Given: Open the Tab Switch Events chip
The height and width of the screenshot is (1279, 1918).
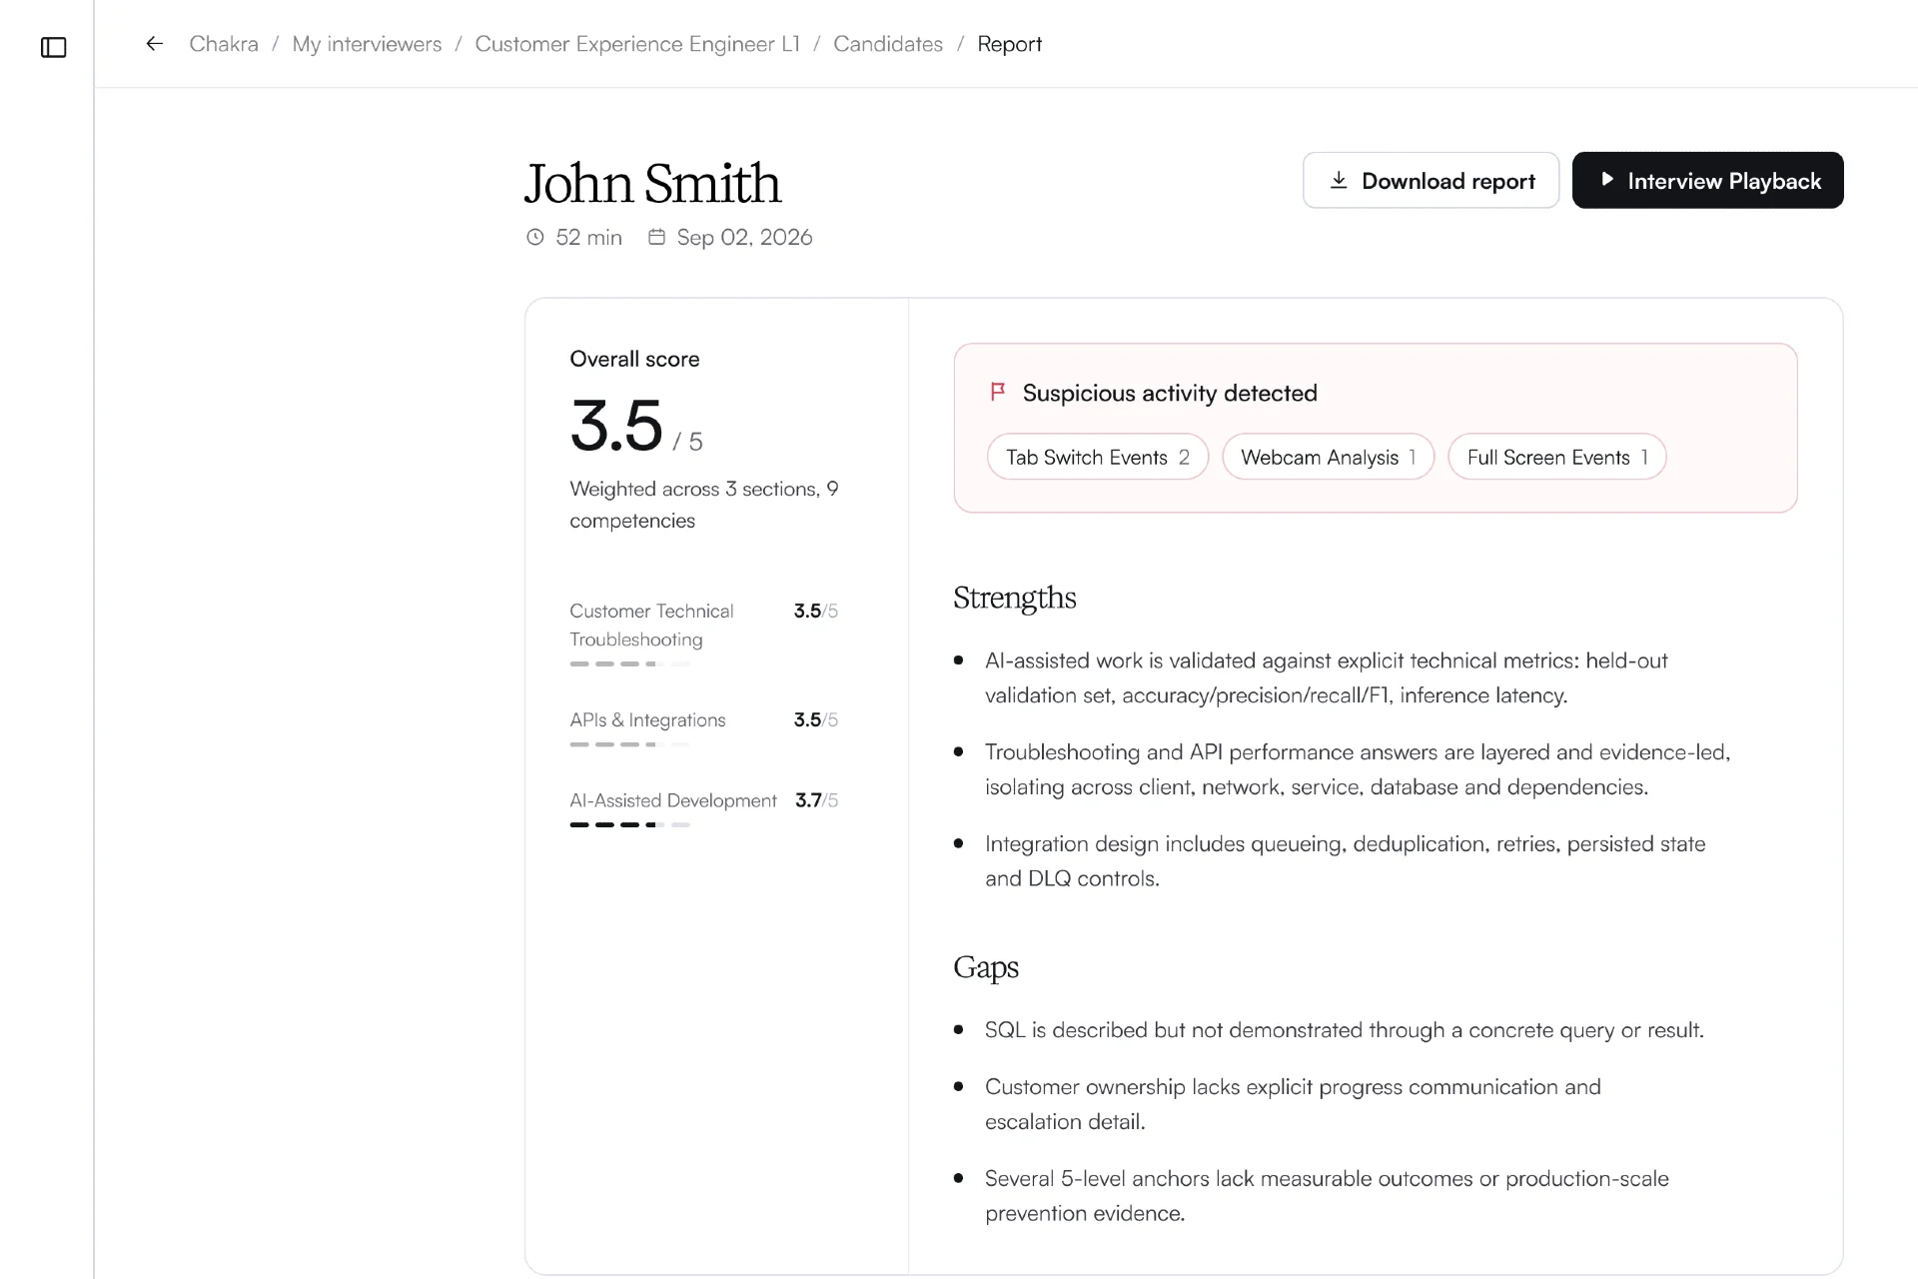Looking at the screenshot, I should click(1098, 457).
